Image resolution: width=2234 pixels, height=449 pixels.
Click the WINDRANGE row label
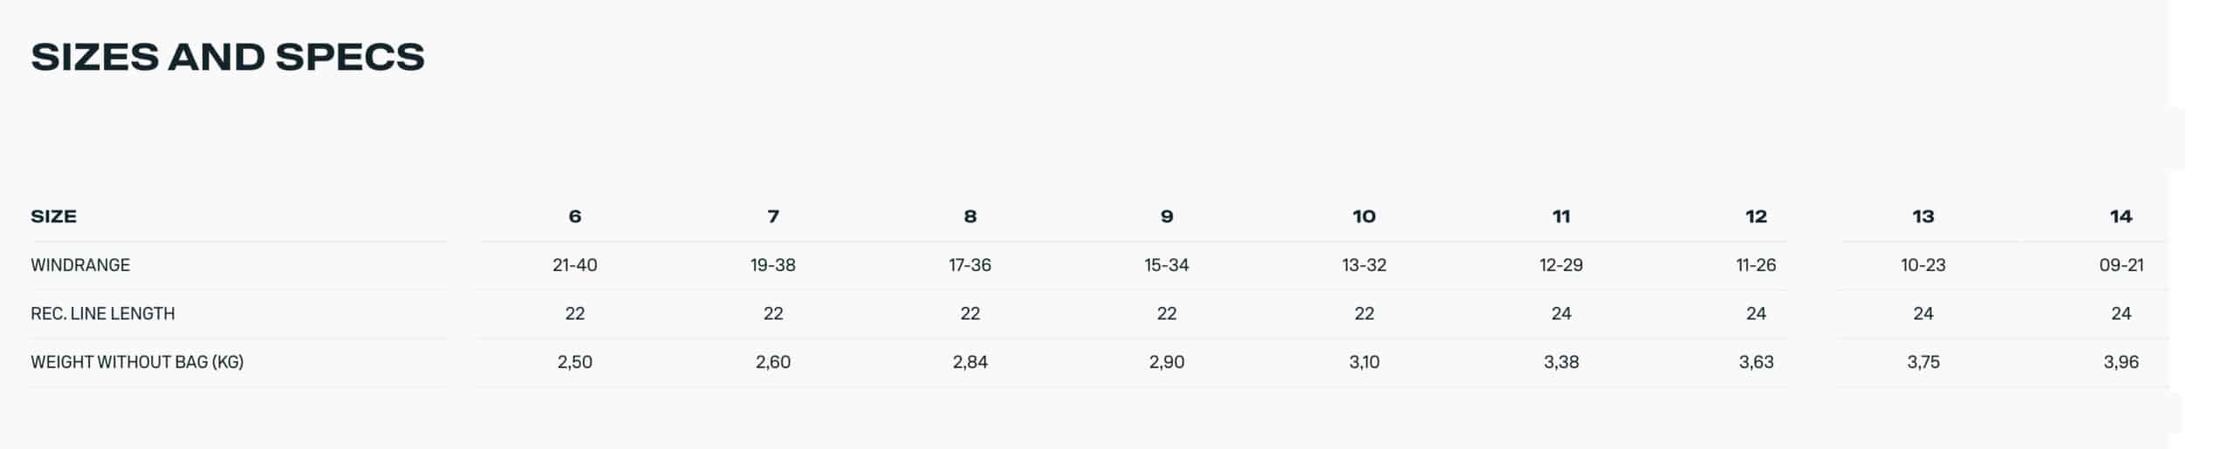click(x=80, y=265)
